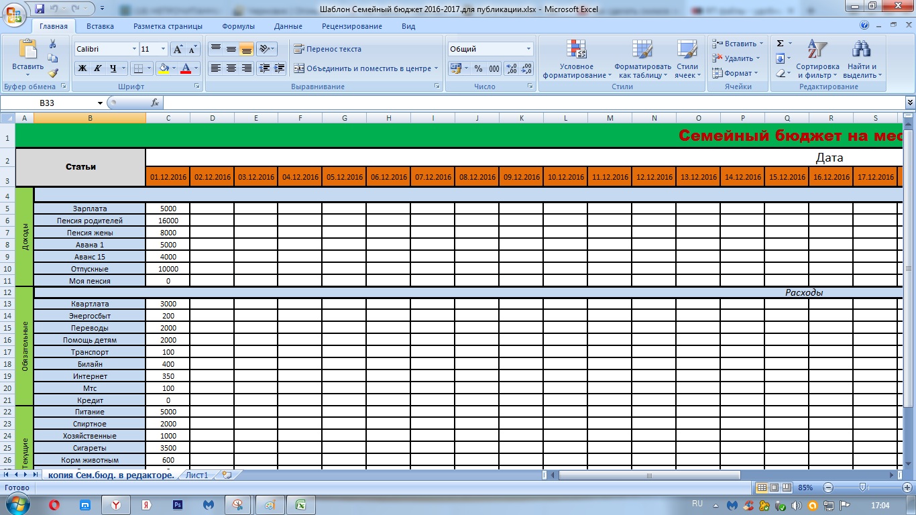The image size is (916, 515).
Task: Open Conditional Formatting (Условное форматирование)
Action: (577, 59)
